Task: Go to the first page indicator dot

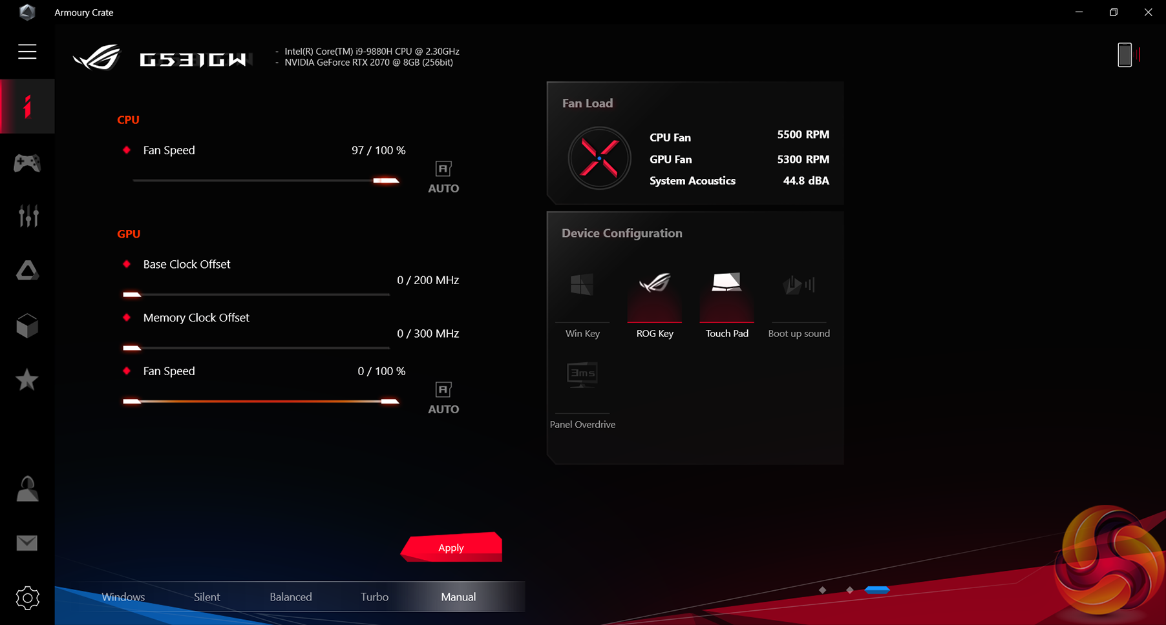Action: click(822, 590)
